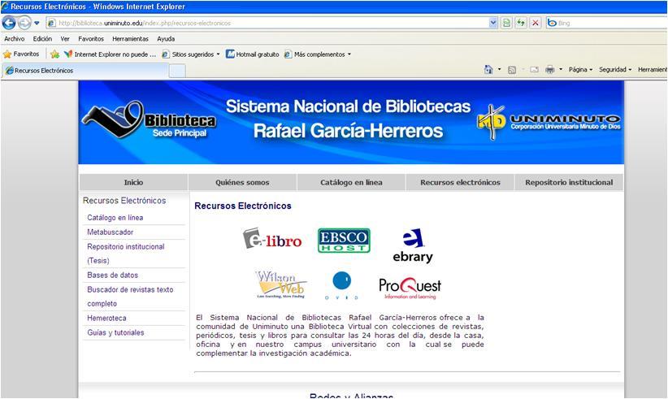Click the Print icon

click(550, 69)
